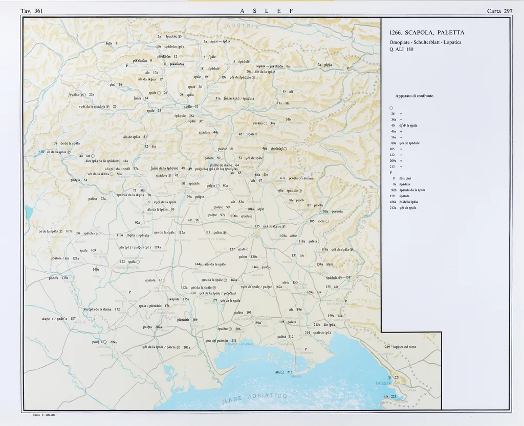Viewport: 524px width, 426px height.
Task: Click the circled P marker at Trieste point 221
Action: (389, 377)
